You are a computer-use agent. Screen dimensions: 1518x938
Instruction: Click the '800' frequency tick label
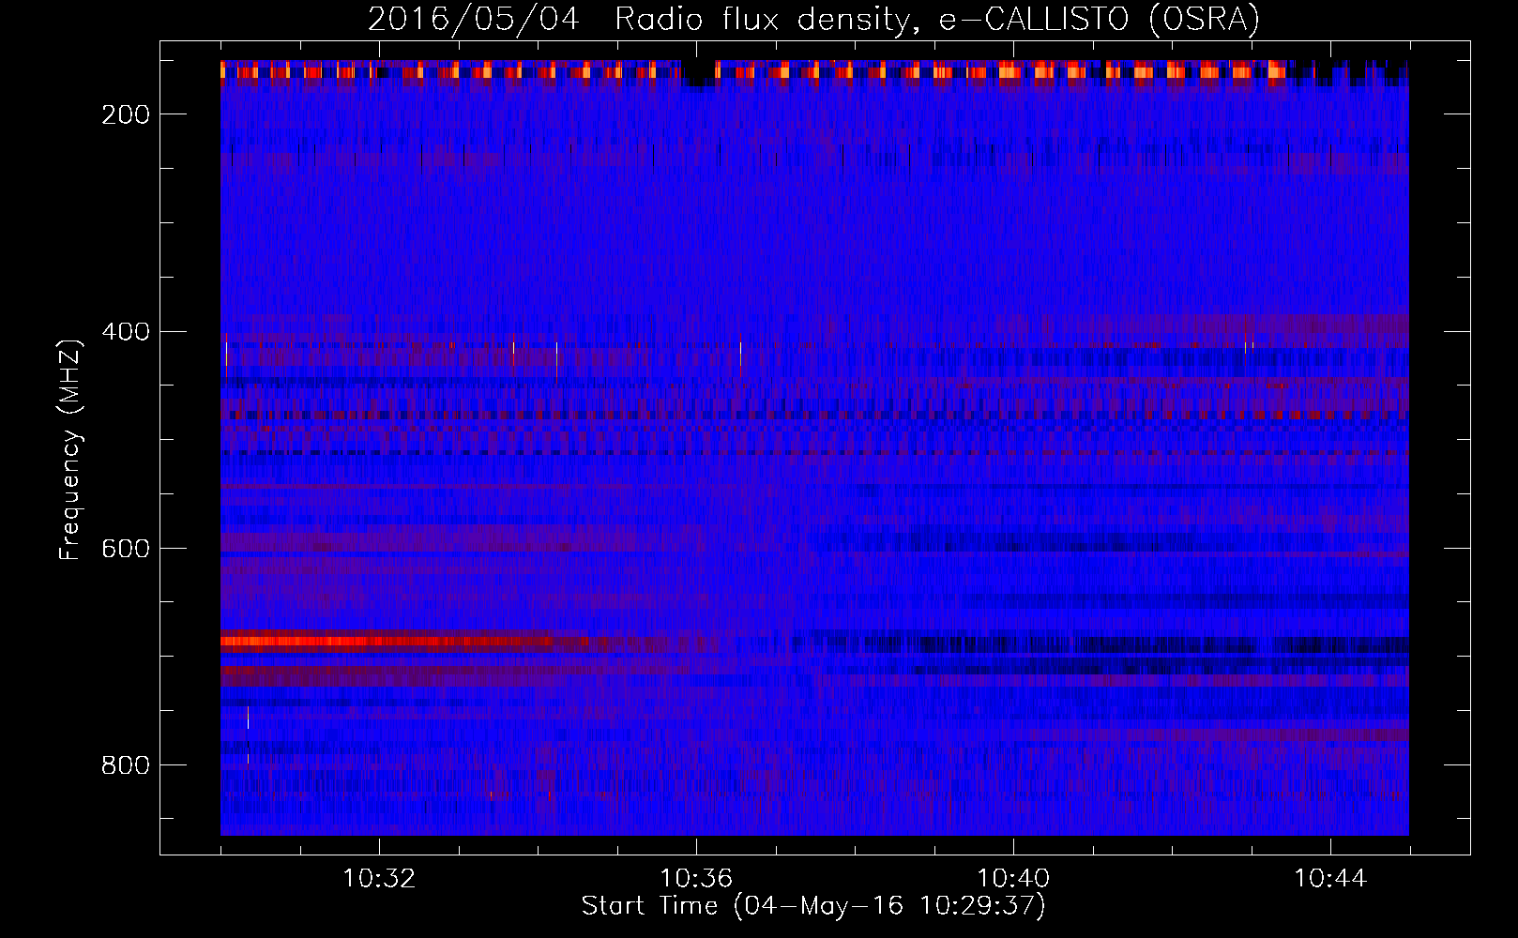pyautogui.click(x=126, y=765)
